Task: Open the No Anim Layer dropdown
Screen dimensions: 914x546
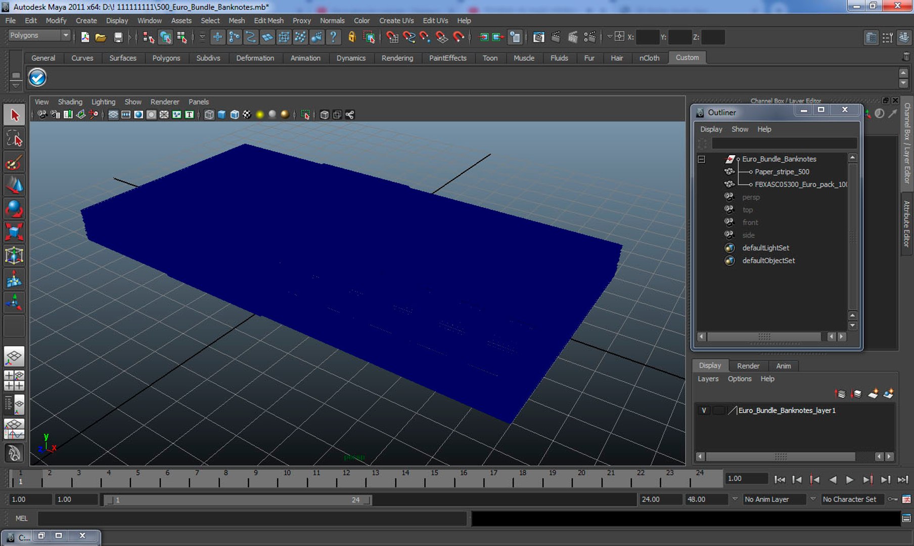Action: (x=773, y=499)
